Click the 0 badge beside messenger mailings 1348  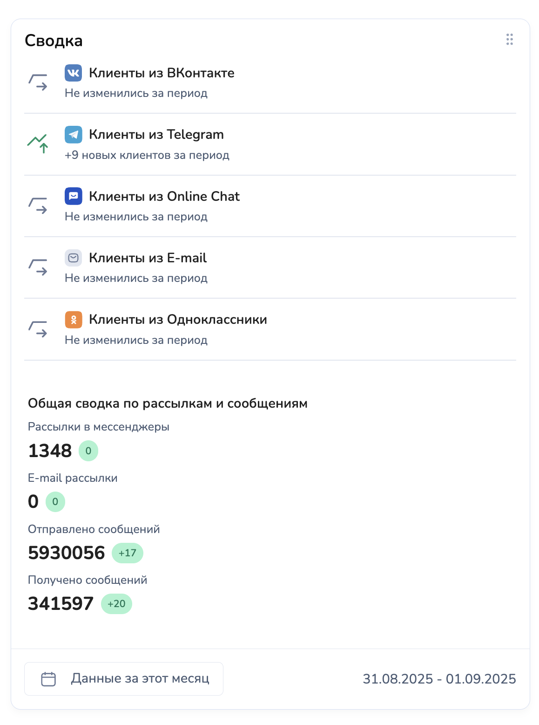pos(88,451)
